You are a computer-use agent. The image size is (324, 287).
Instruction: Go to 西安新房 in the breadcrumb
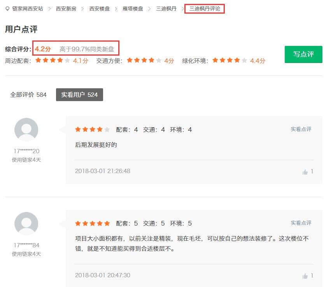[x=66, y=9]
